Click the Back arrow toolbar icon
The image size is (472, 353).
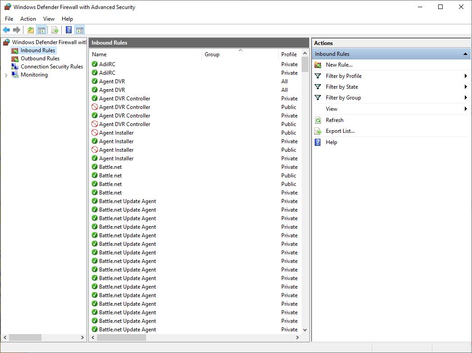coord(6,30)
